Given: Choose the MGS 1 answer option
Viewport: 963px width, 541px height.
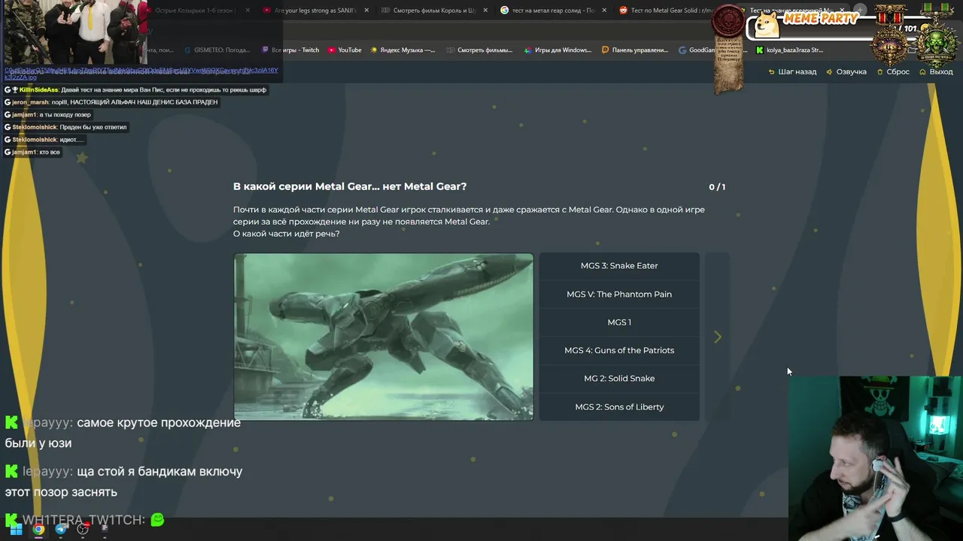Looking at the screenshot, I should point(619,322).
